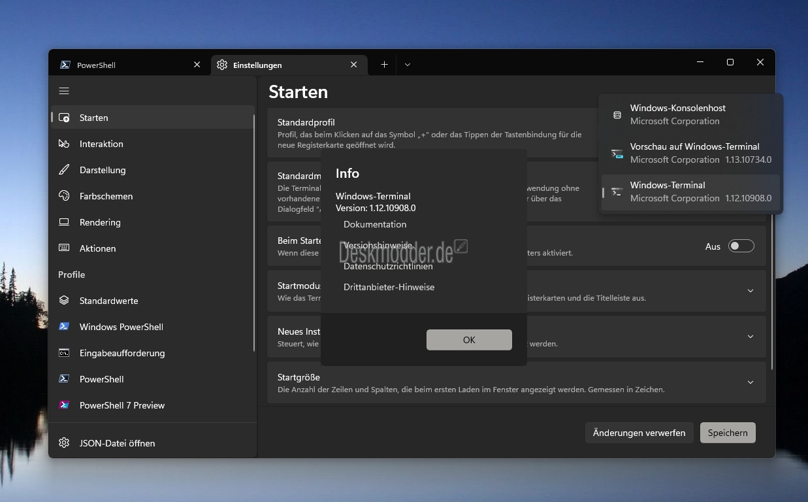
Task: Click the Aktionen keyboard icon
Action: pyautogui.click(x=64, y=248)
